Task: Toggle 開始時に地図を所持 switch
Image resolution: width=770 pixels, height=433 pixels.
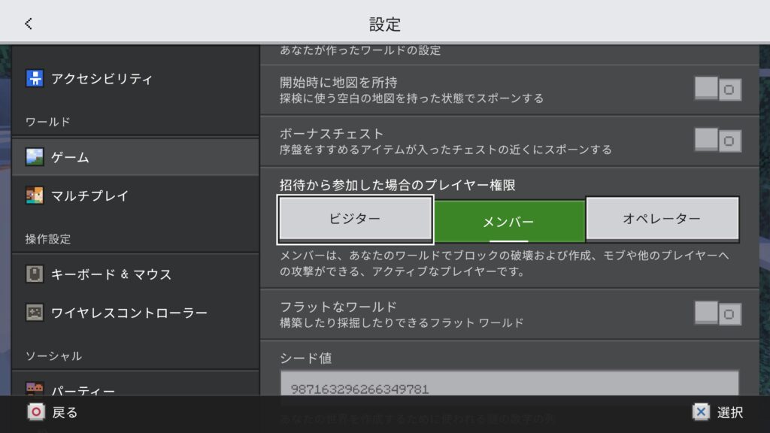Action: click(x=717, y=89)
